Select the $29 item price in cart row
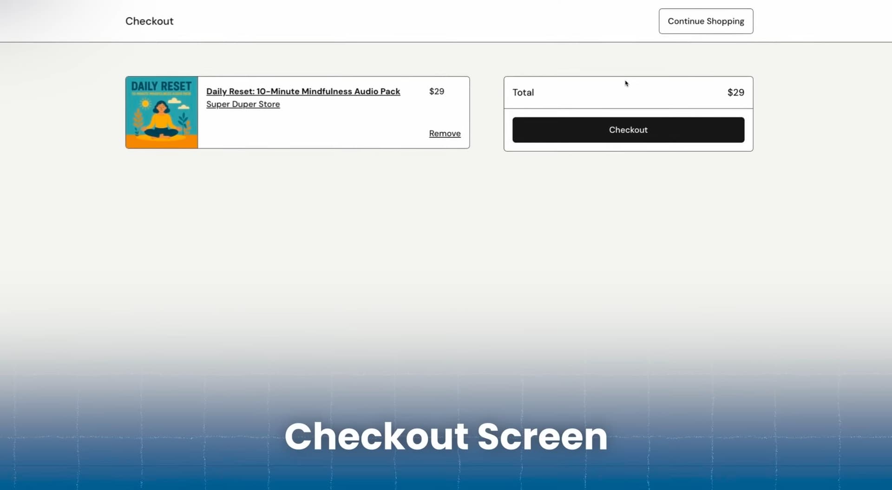The width and height of the screenshot is (892, 490). coord(436,91)
